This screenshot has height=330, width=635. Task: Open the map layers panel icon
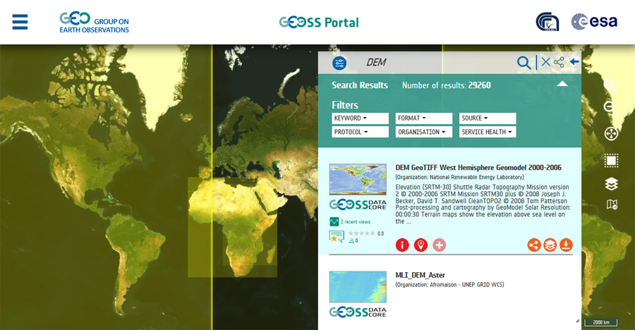611,184
